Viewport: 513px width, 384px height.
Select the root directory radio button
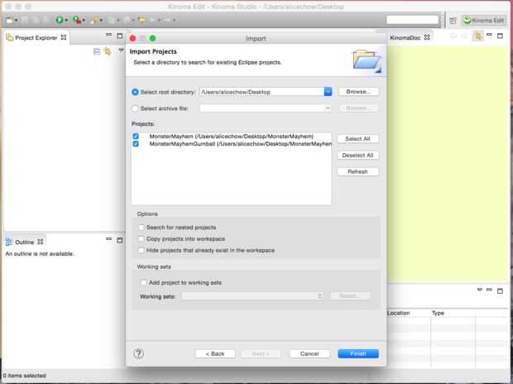tap(135, 92)
